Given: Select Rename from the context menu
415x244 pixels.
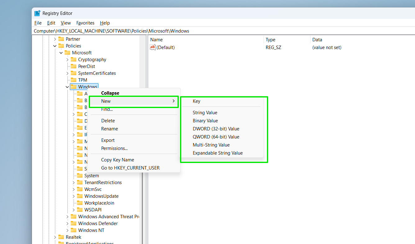Looking at the screenshot, I should click(134, 129).
